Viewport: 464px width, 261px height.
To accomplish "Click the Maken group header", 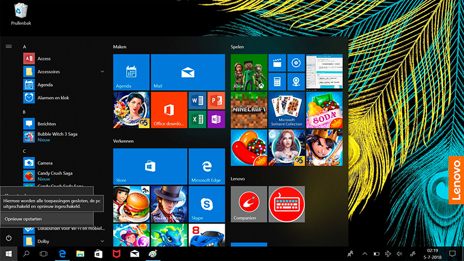I will click(119, 47).
